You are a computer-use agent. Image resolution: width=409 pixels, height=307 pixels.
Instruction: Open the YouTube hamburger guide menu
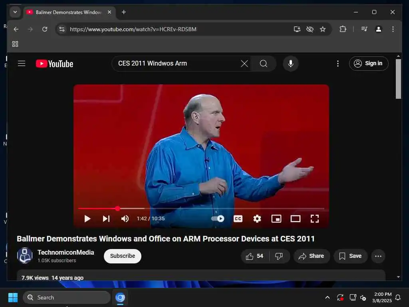[x=22, y=64]
